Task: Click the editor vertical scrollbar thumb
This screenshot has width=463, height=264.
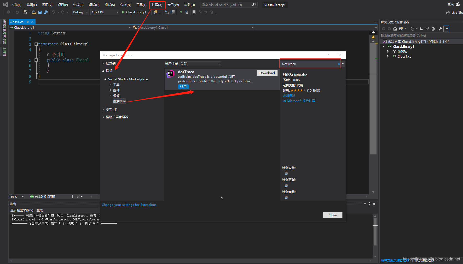Action: (373, 99)
